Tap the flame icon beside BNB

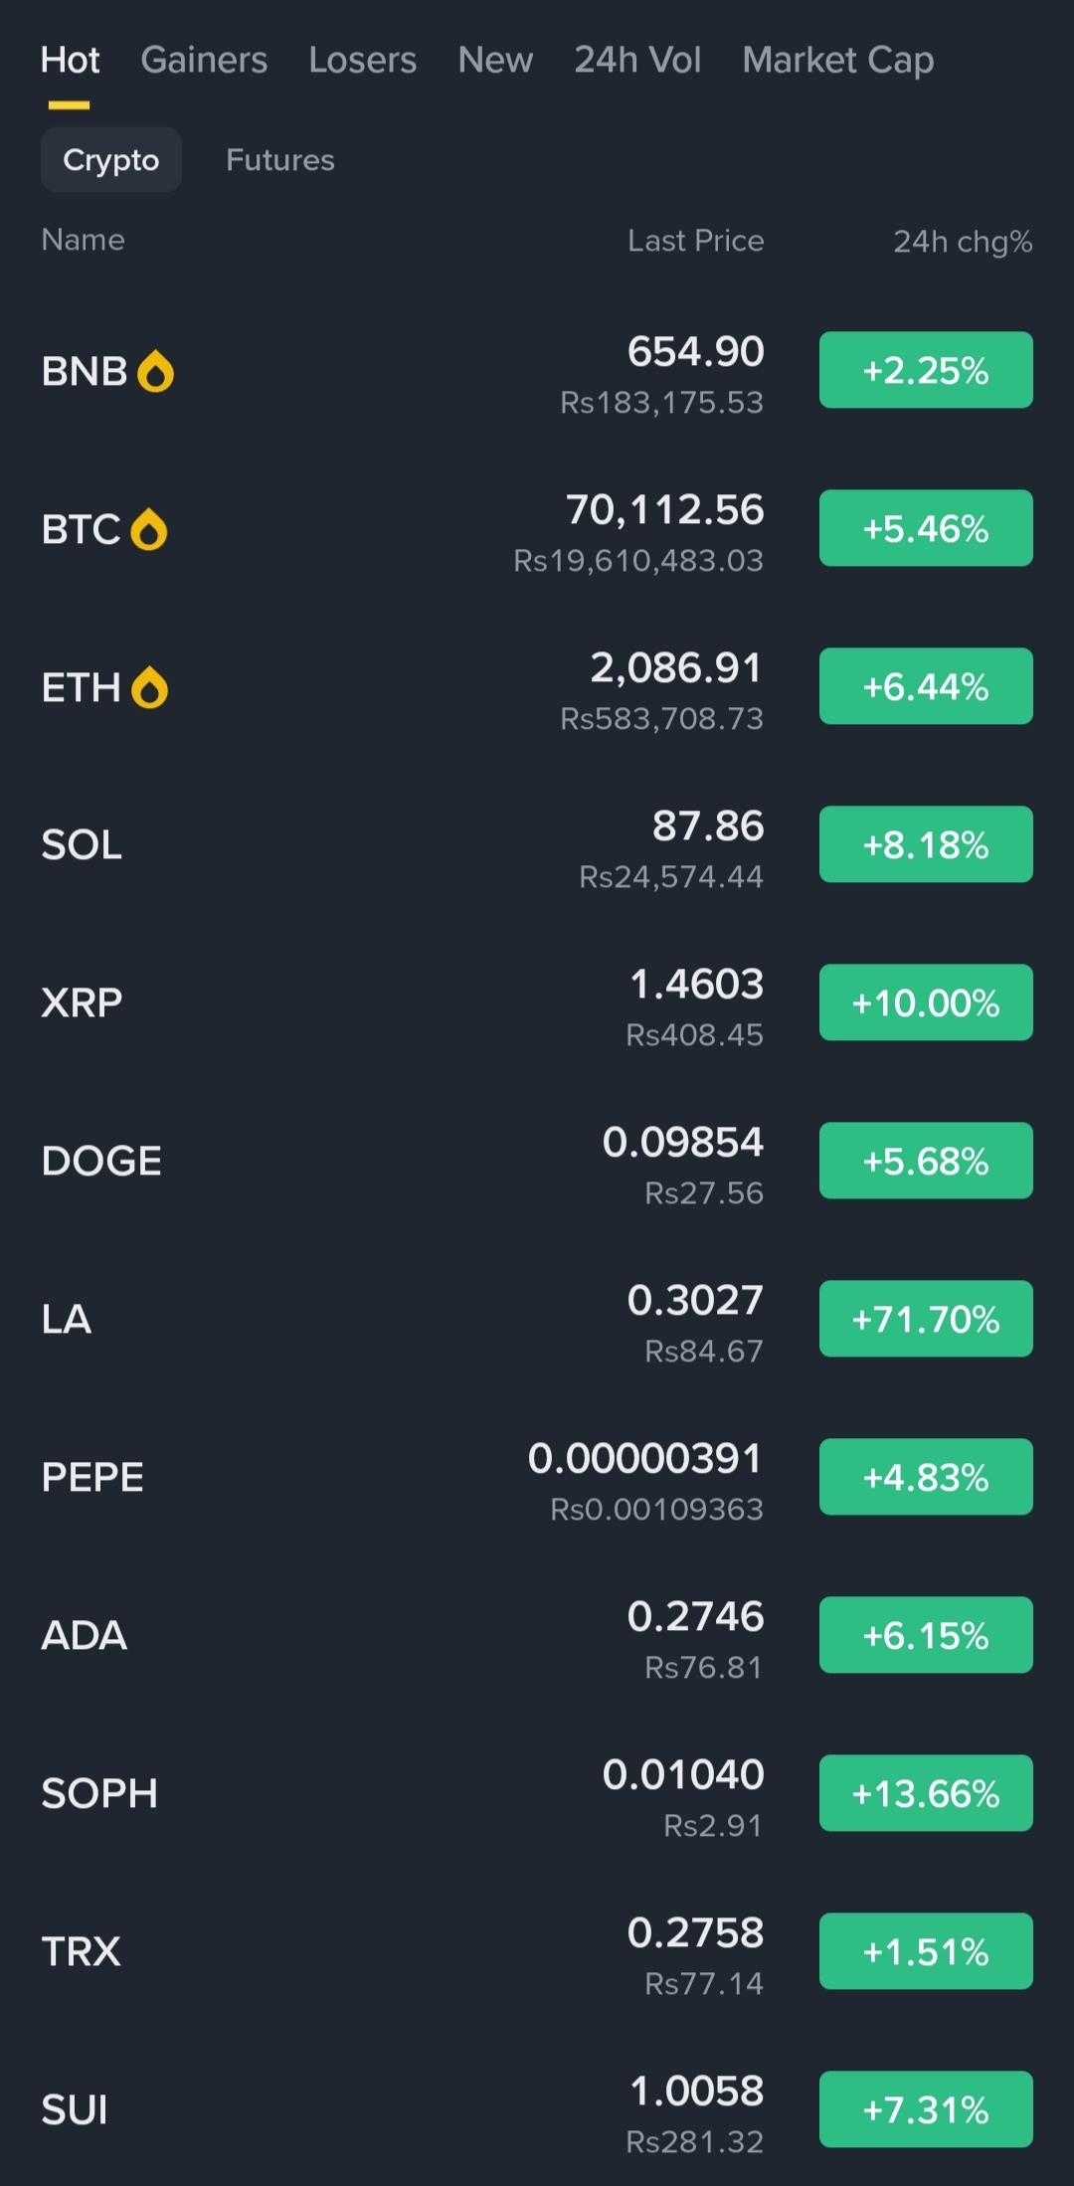tap(155, 372)
